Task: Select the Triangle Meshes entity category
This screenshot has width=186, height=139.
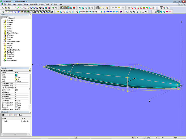Action: click(12, 33)
